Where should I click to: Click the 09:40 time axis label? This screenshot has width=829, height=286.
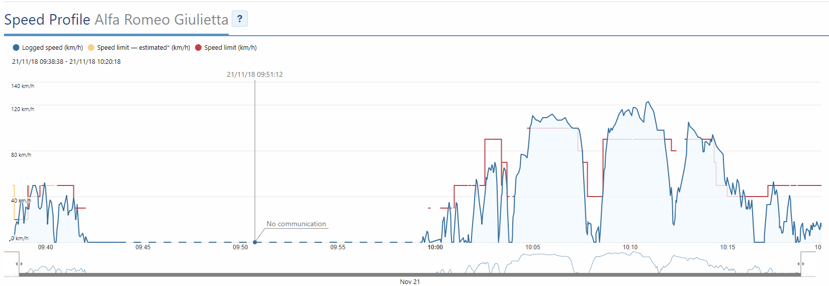tap(46, 247)
